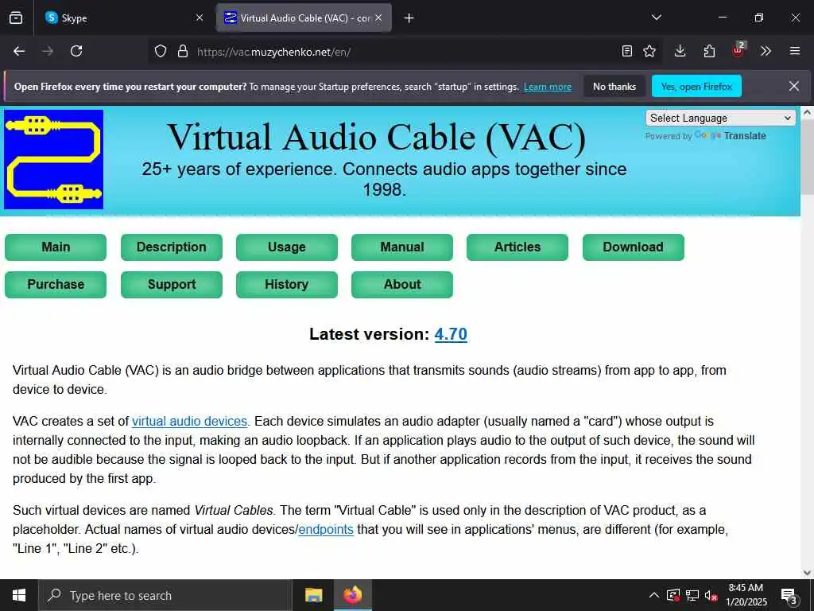Open the History page
The height and width of the screenshot is (611, 814).
[x=286, y=285]
